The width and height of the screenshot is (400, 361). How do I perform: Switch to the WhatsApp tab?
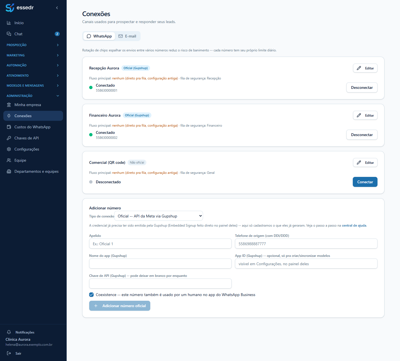99,36
